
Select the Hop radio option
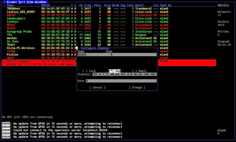click(115, 71)
